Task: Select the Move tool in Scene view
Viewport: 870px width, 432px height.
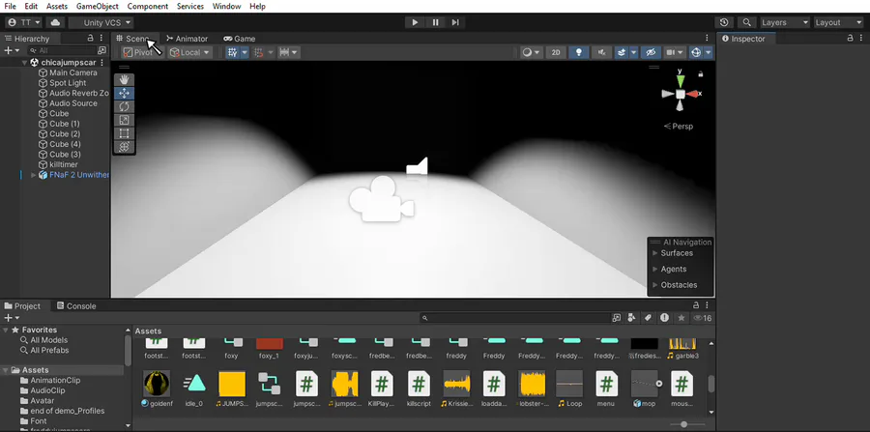Action: tap(125, 93)
